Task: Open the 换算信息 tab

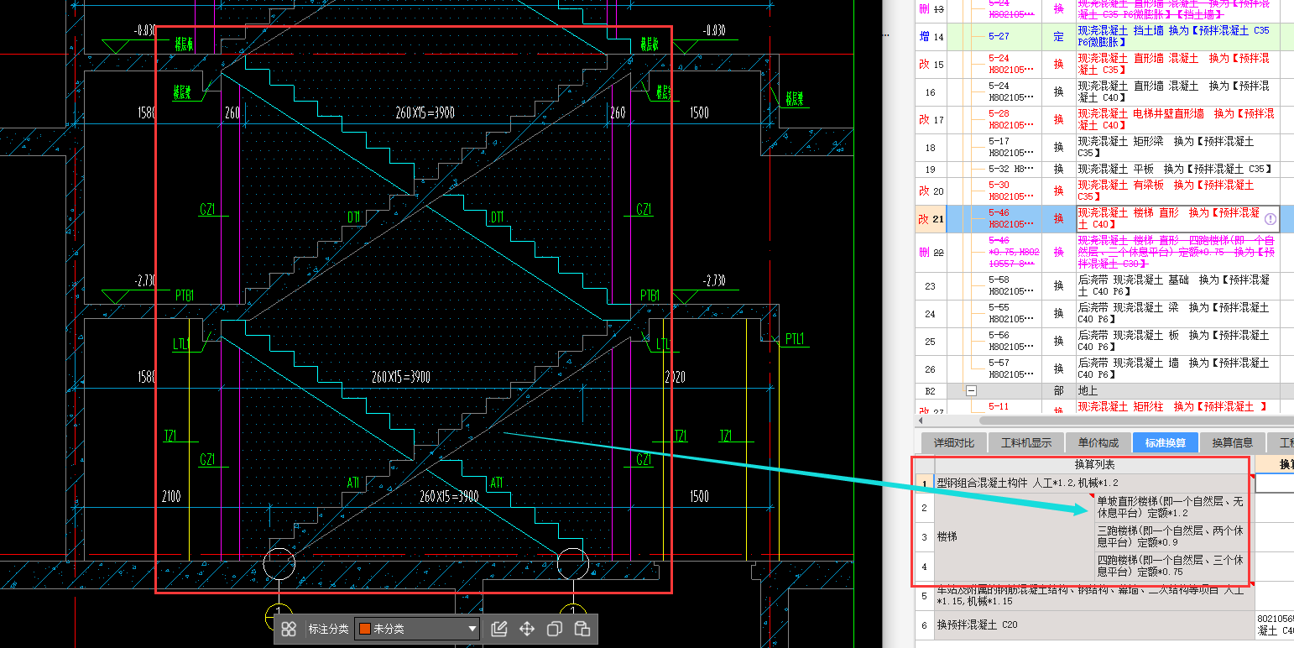Action: 1232,442
